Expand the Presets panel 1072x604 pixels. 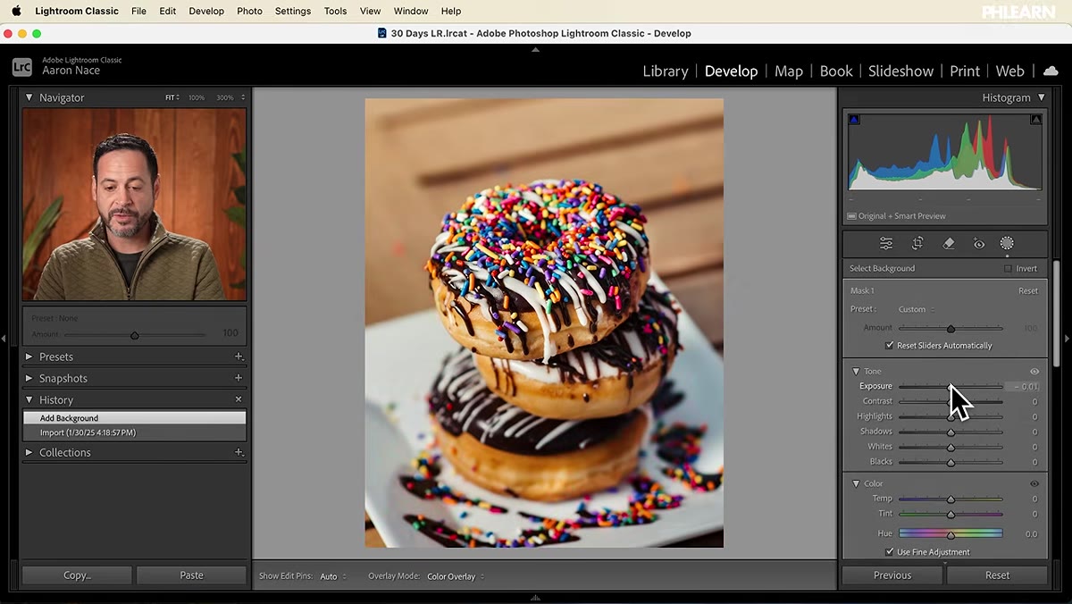29,357
